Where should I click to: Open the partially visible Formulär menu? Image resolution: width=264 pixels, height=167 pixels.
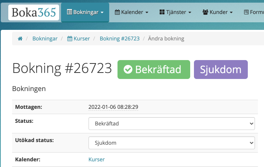point(254,12)
